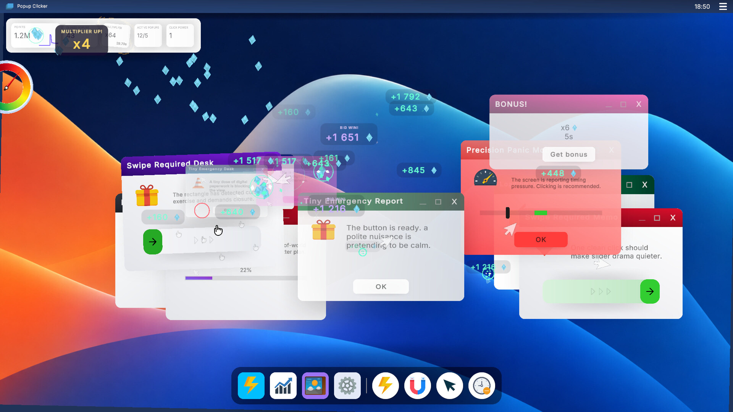Click the Click Power stat card
733x412 pixels.
coord(180,35)
